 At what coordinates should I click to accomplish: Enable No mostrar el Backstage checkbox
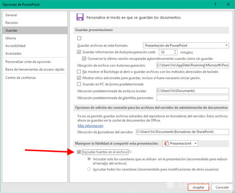coord(79,71)
